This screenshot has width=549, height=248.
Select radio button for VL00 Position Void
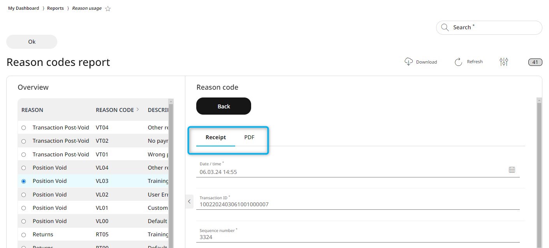(24, 221)
